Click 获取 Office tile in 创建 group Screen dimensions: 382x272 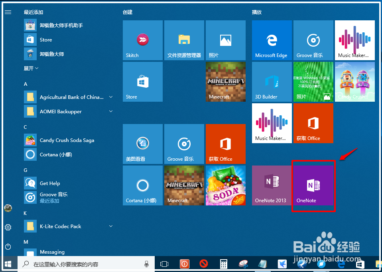click(225, 144)
